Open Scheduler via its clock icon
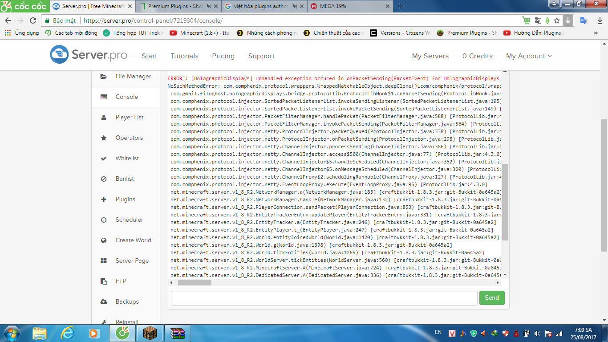Viewport: 608px width, 342px height. tap(104, 220)
